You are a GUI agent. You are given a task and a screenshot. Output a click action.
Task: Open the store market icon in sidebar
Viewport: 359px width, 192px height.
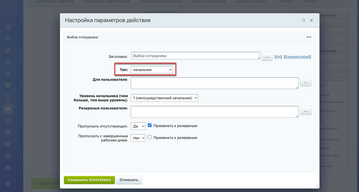(8, 167)
